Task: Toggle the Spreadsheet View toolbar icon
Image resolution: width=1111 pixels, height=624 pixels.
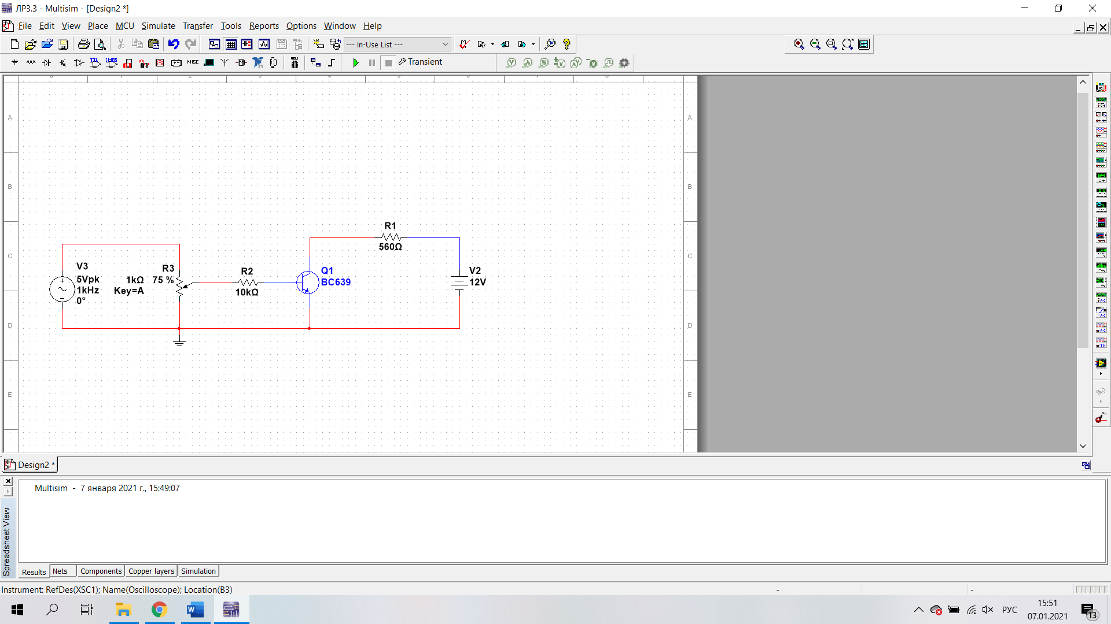Action: tap(231, 44)
